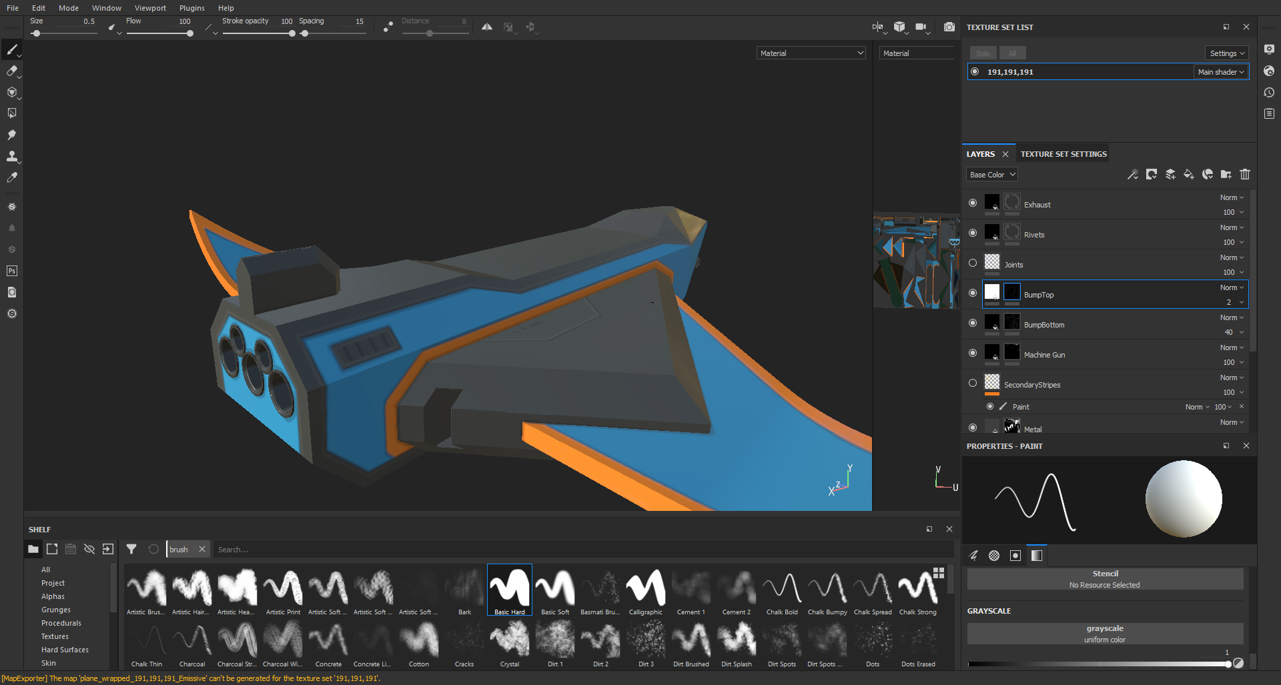This screenshot has height=685, width=1281.
Task: Show the Joints layer
Action: click(973, 263)
